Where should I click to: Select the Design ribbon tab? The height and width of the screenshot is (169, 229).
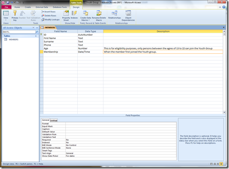(76, 7)
